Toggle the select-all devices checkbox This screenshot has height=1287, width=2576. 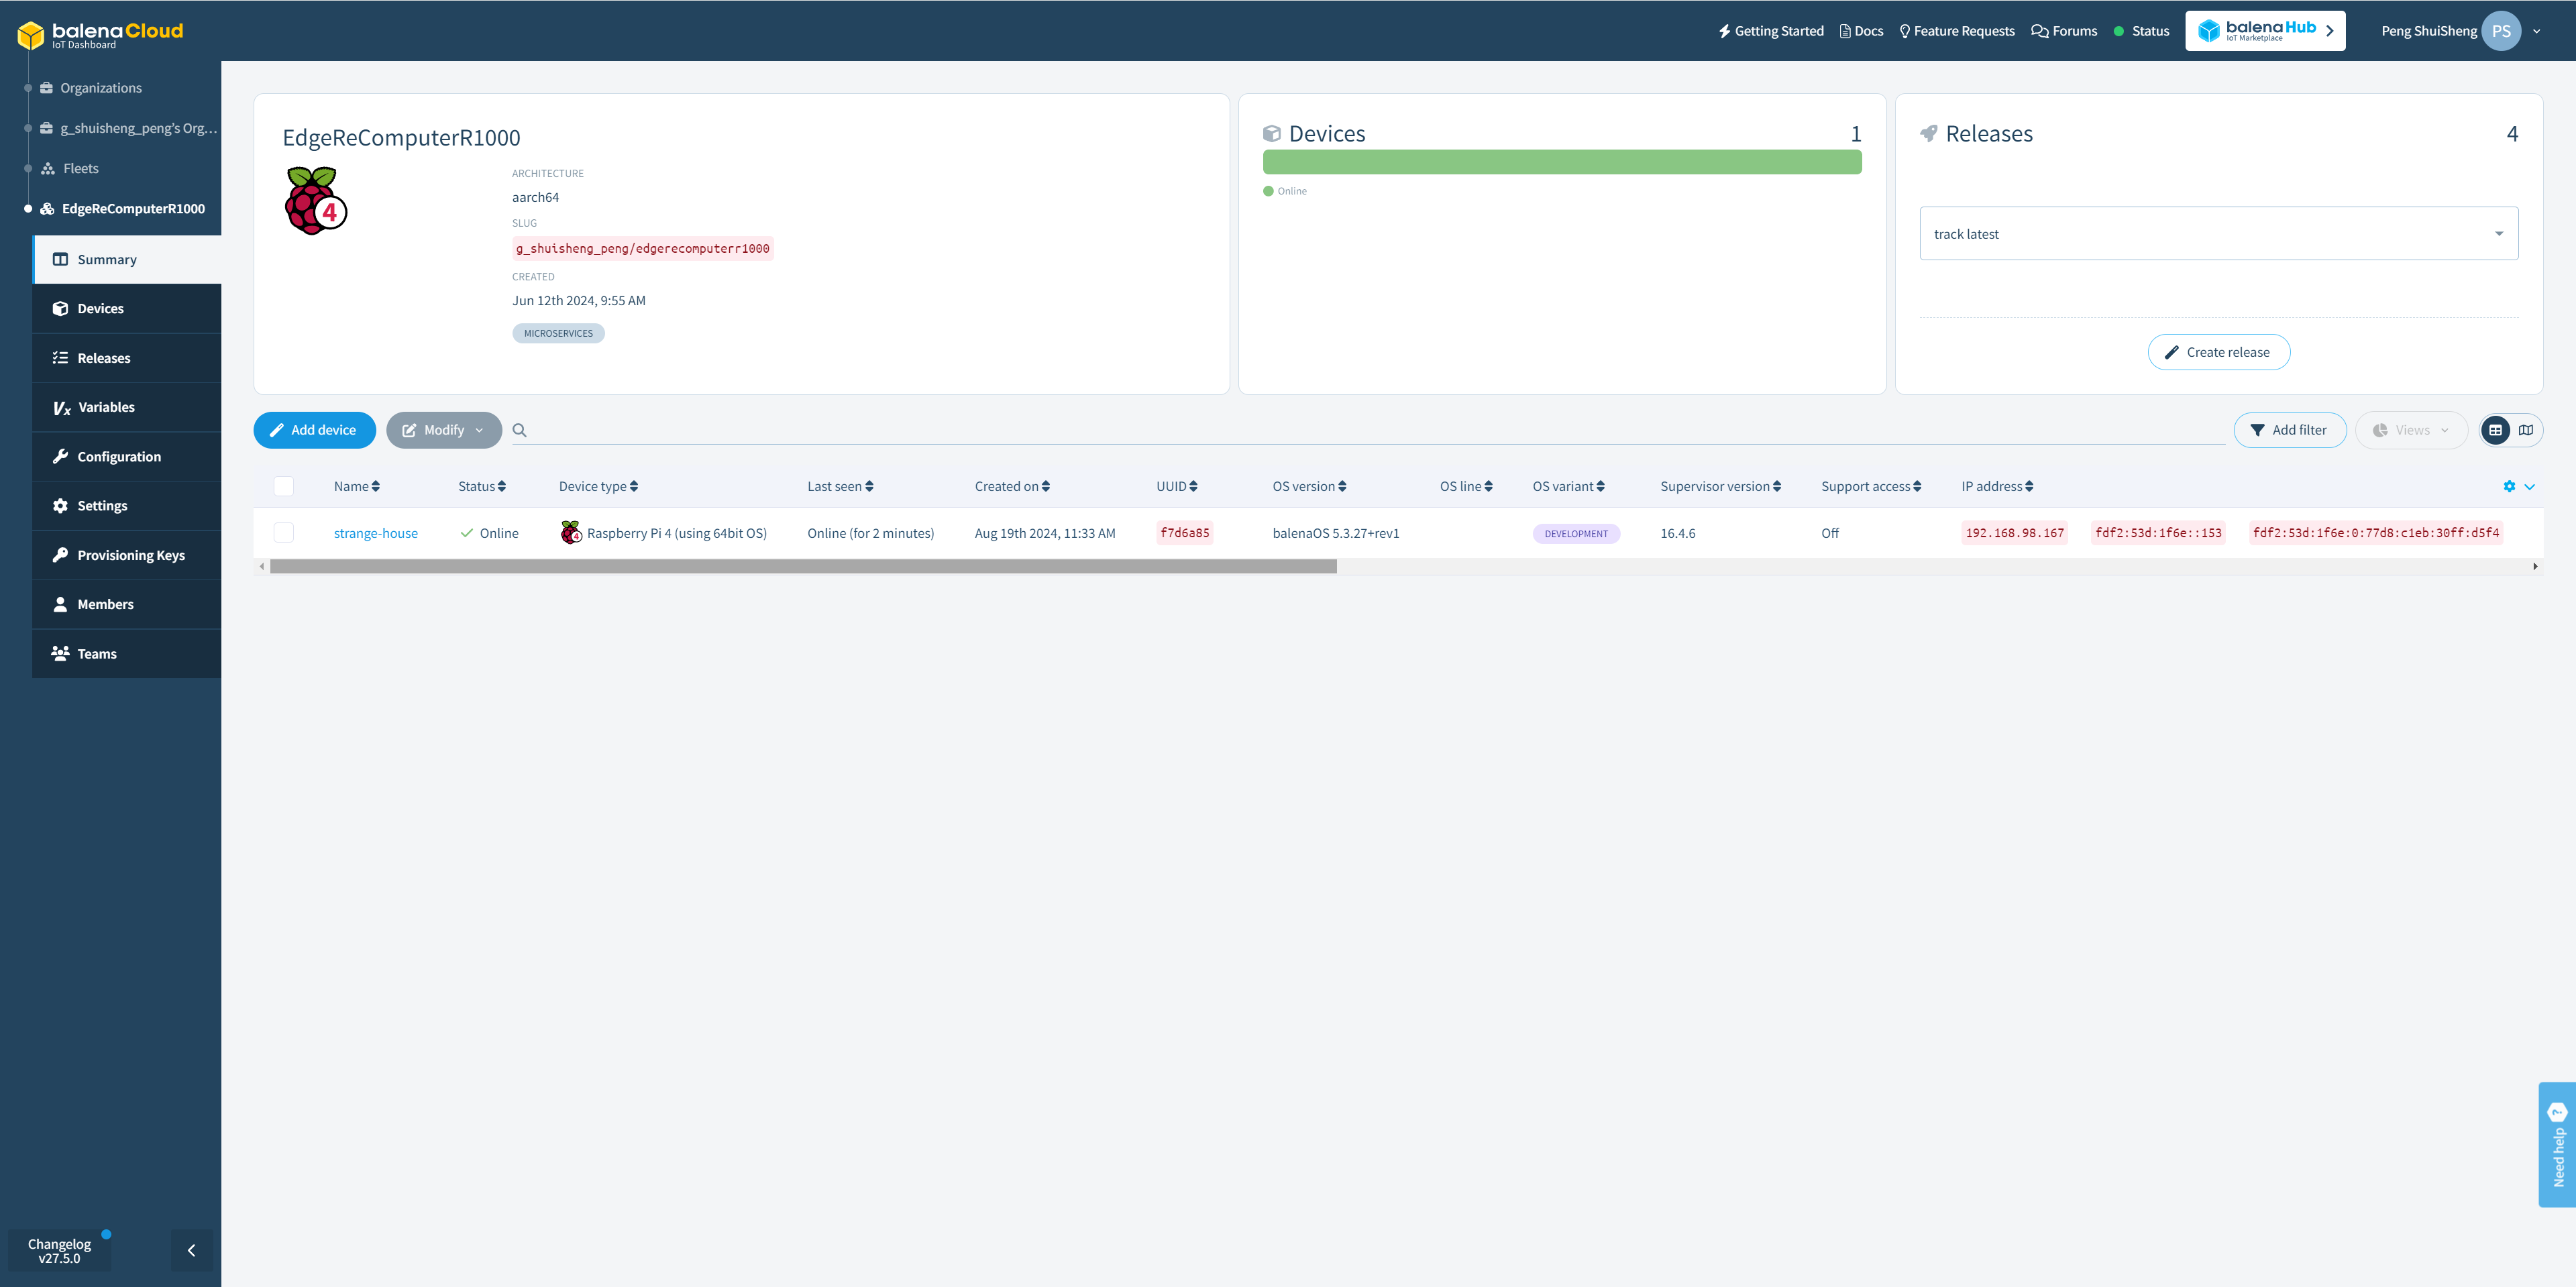(284, 486)
